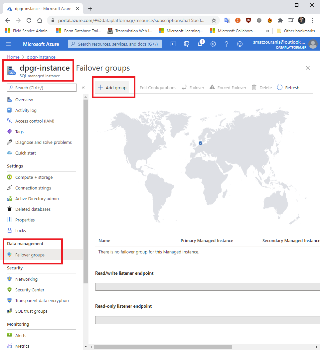This screenshot has width=320, height=350.
Task: Click the Refresh toolbar button
Action: point(288,88)
